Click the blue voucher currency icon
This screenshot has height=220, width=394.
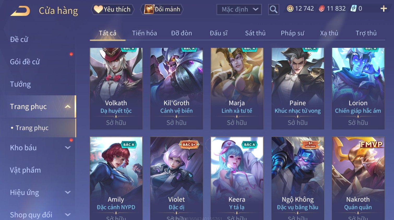point(354,9)
